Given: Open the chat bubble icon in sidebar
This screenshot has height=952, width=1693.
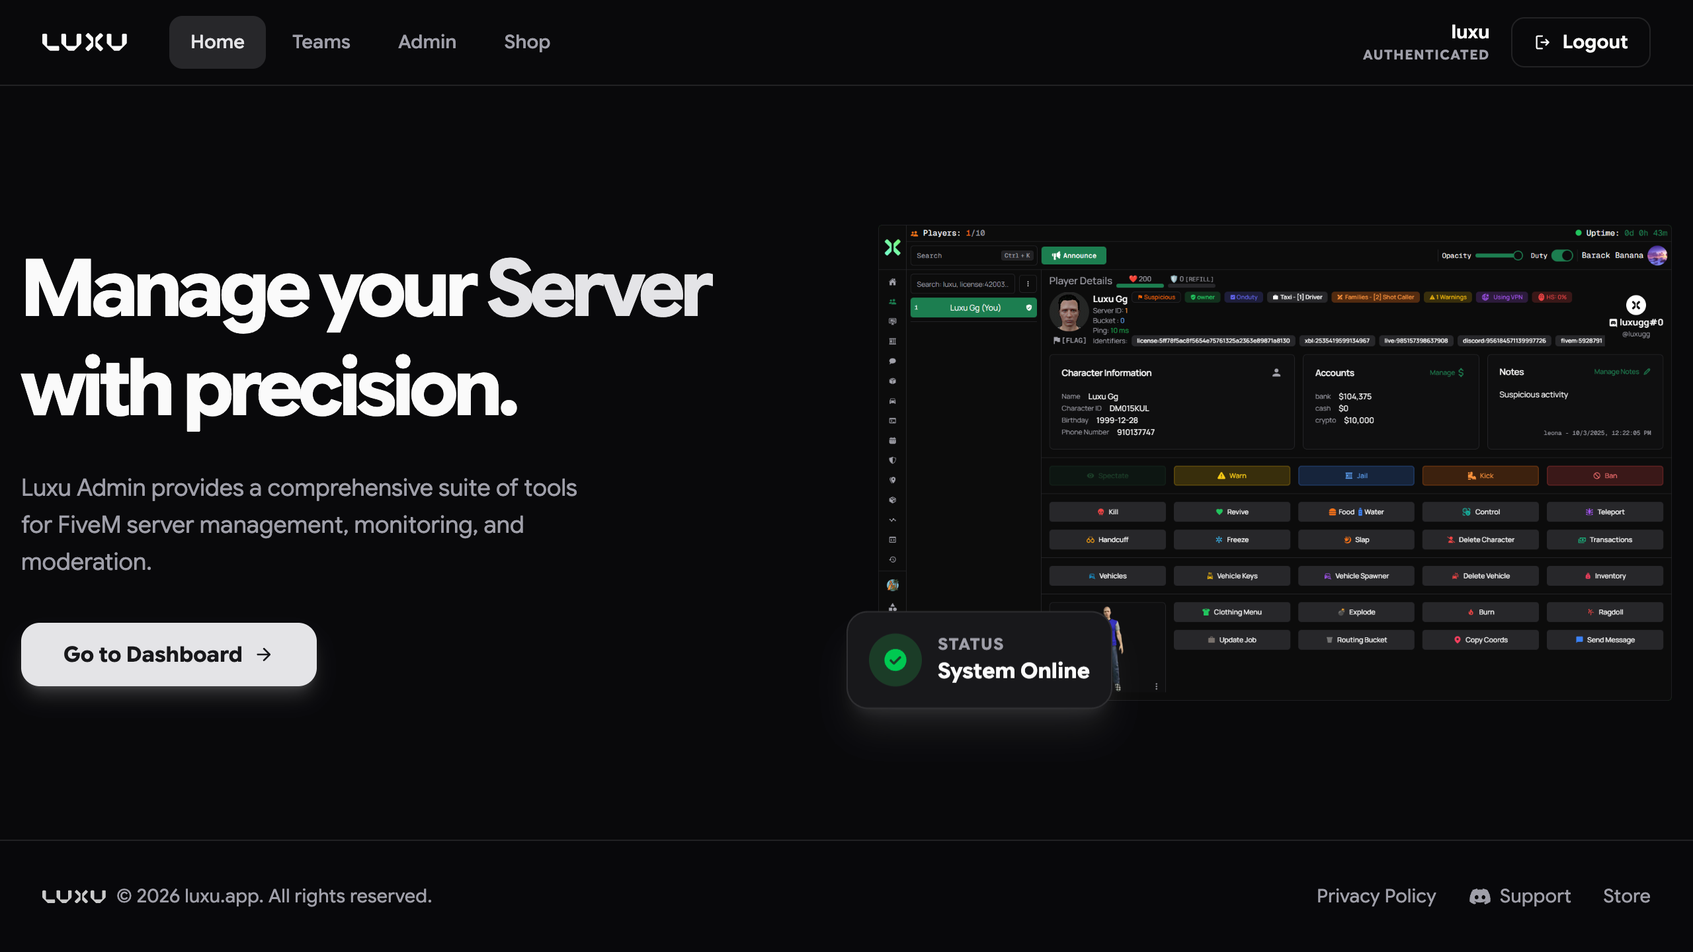Looking at the screenshot, I should pos(892,362).
